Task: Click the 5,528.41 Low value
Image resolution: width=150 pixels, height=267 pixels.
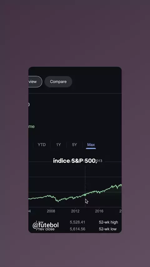Action: [77, 222]
